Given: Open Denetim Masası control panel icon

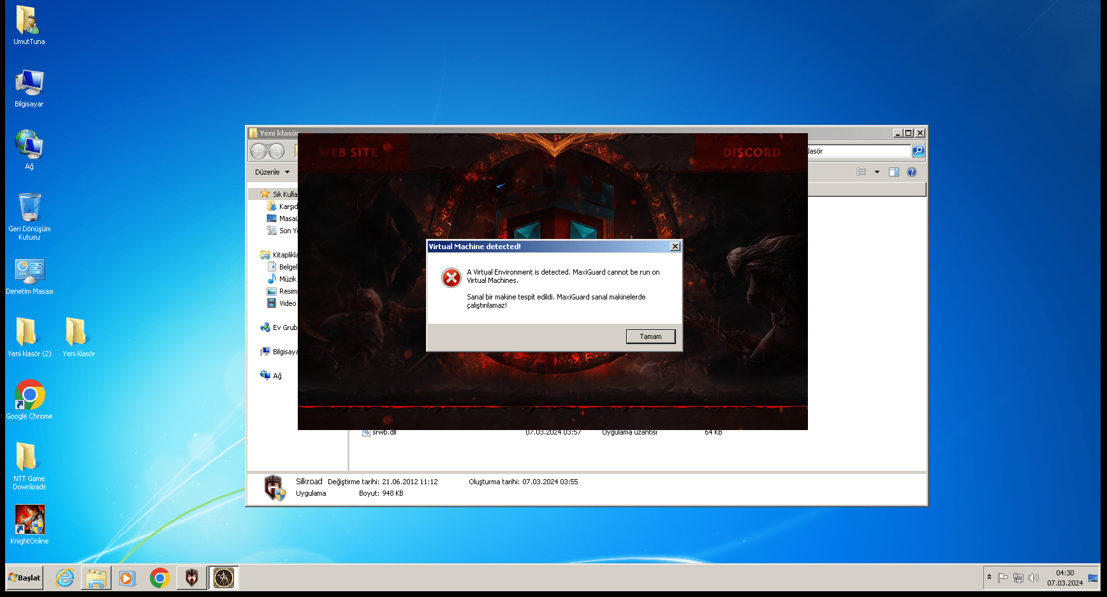Looking at the screenshot, I should pyautogui.click(x=29, y=276).
